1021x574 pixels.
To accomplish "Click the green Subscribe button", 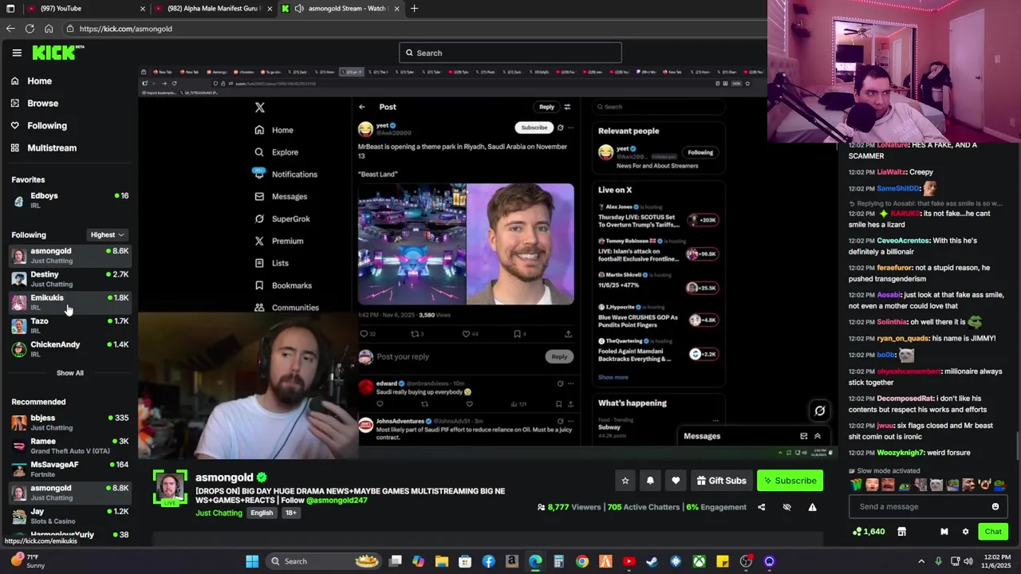I will [790, 481].
